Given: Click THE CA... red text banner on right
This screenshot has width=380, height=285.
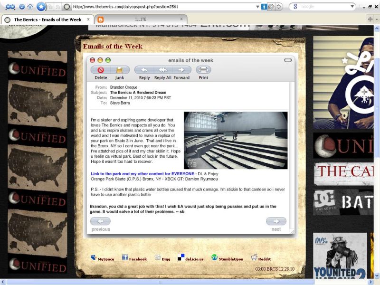Looking at the screenshot, I should tap(343, 174).
